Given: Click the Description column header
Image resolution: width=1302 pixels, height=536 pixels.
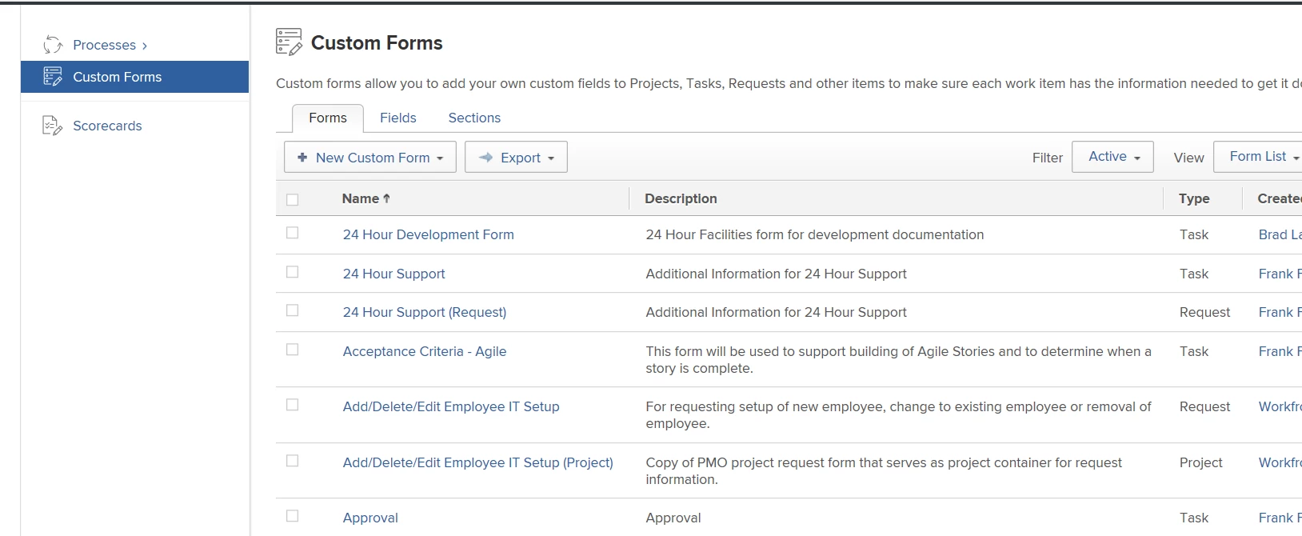Looking at the screenshot, I should (x=681, y=198).
